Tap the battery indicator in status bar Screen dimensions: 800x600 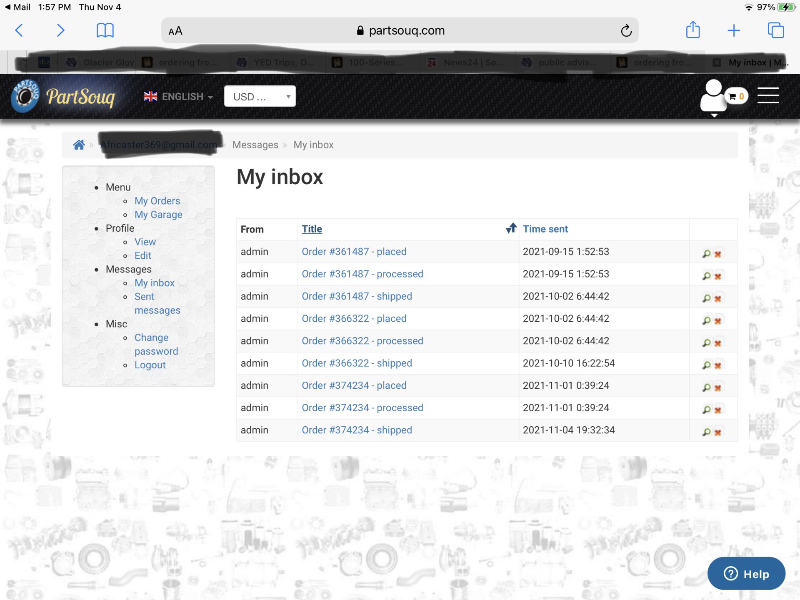[x=786, y=7]
